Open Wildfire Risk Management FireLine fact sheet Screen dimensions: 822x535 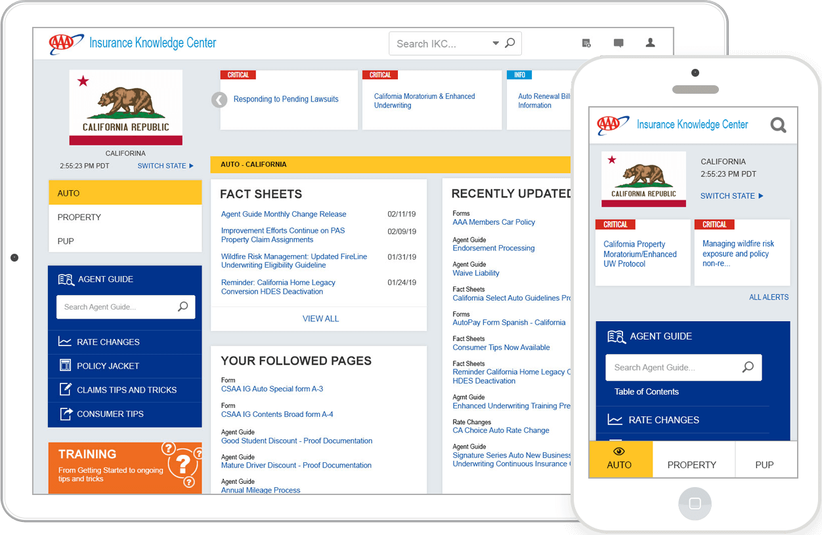(294, 261)
